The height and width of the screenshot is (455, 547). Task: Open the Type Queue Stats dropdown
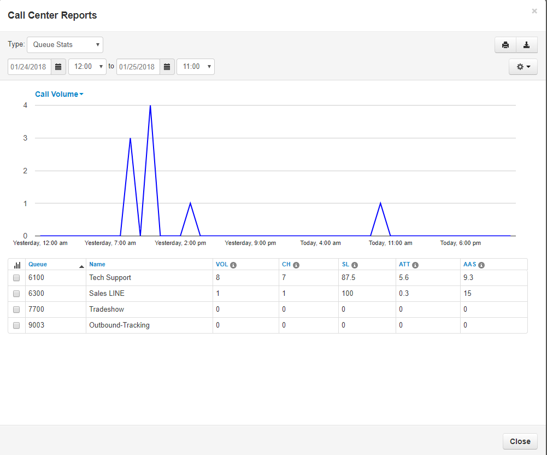click(x=65, y=45)
